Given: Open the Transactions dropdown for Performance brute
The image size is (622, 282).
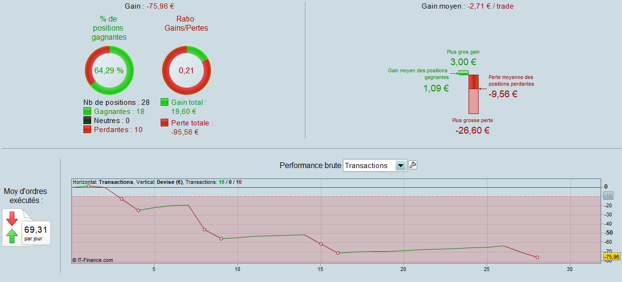Looking at the screenshot, I should click(x=375, y=165).
